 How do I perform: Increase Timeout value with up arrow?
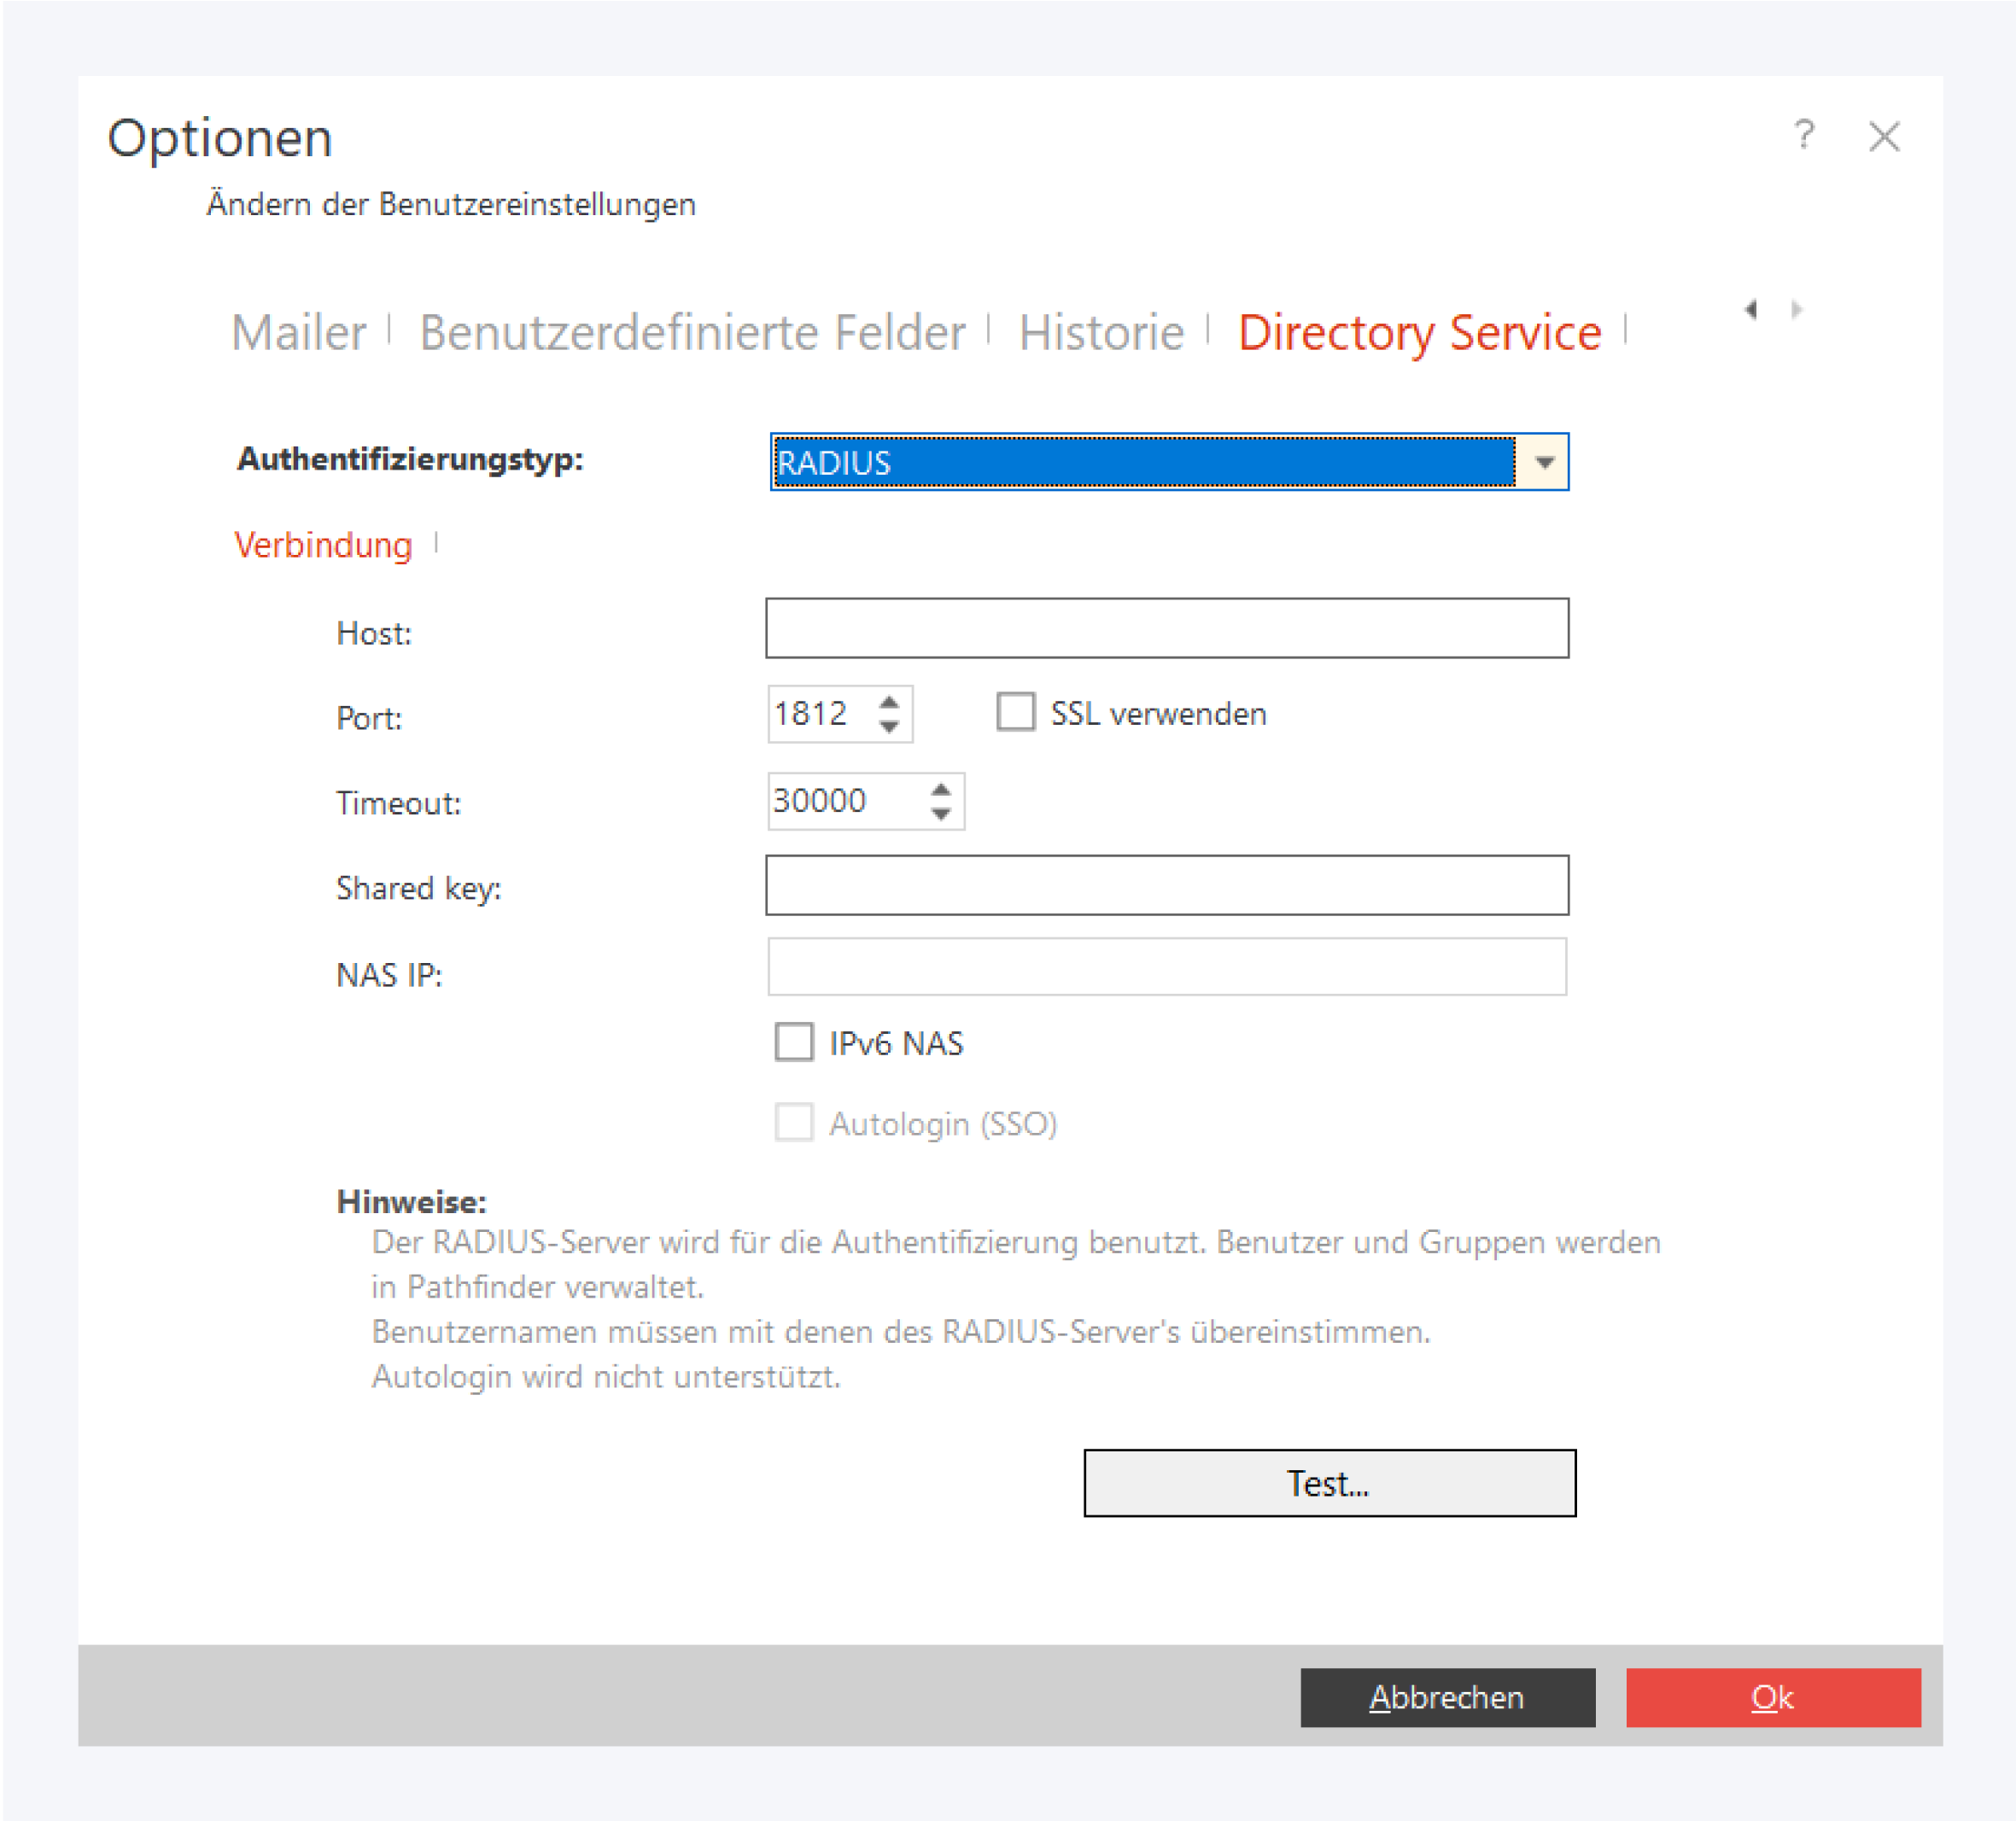pyautogui.click(x=940, y=789)
